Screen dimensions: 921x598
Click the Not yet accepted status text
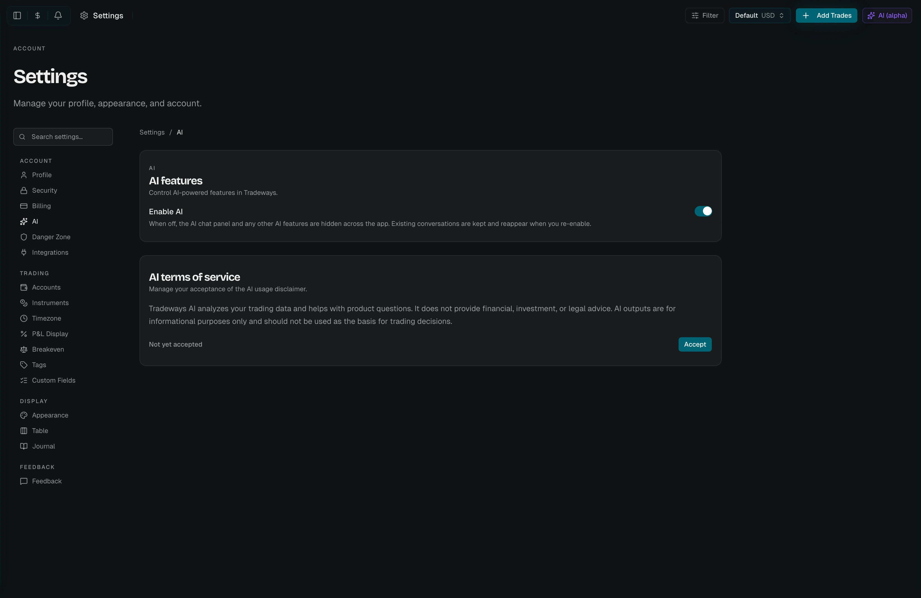[x=175, y=344]
